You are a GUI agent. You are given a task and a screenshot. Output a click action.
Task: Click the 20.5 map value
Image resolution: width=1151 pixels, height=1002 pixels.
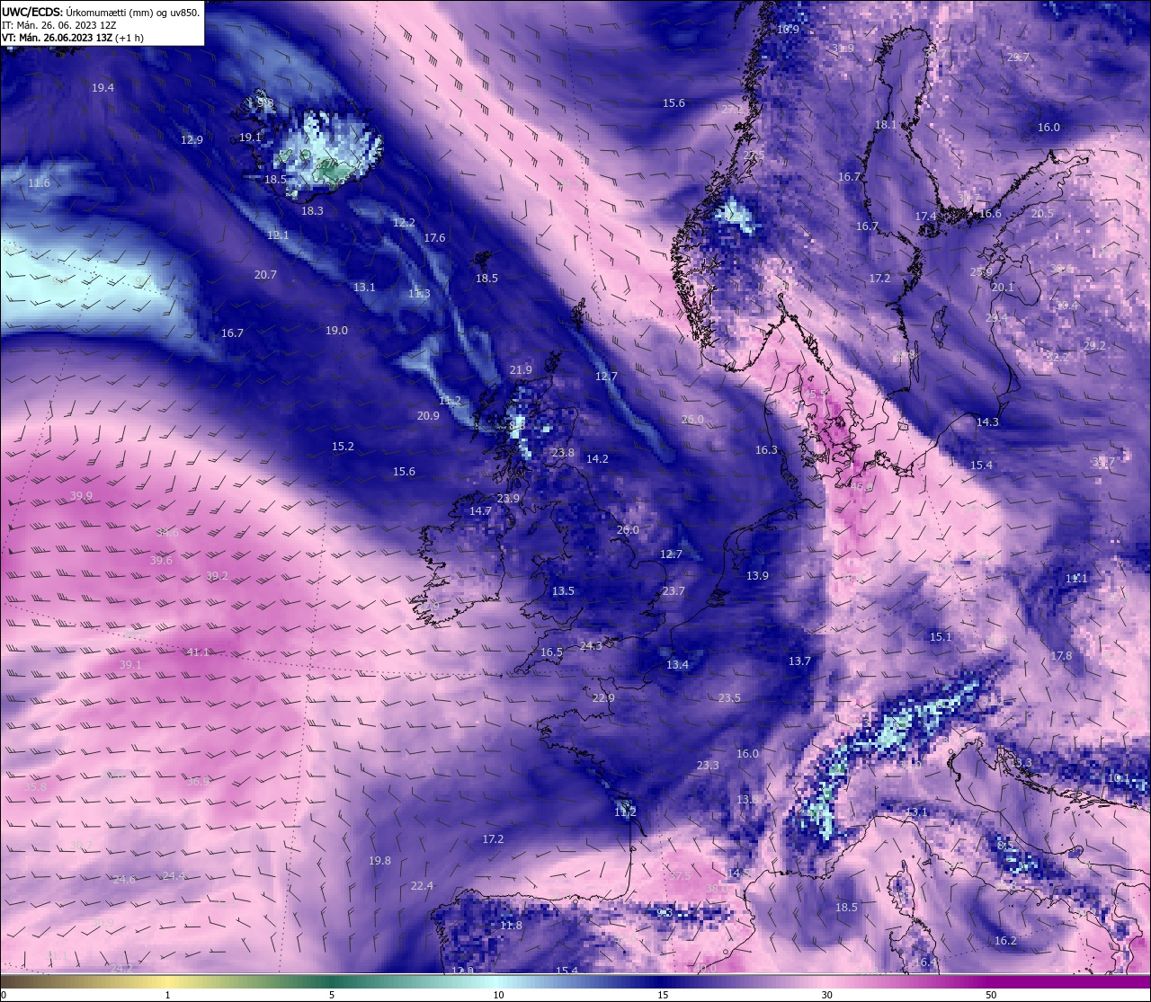click(x=1042, y=214)
